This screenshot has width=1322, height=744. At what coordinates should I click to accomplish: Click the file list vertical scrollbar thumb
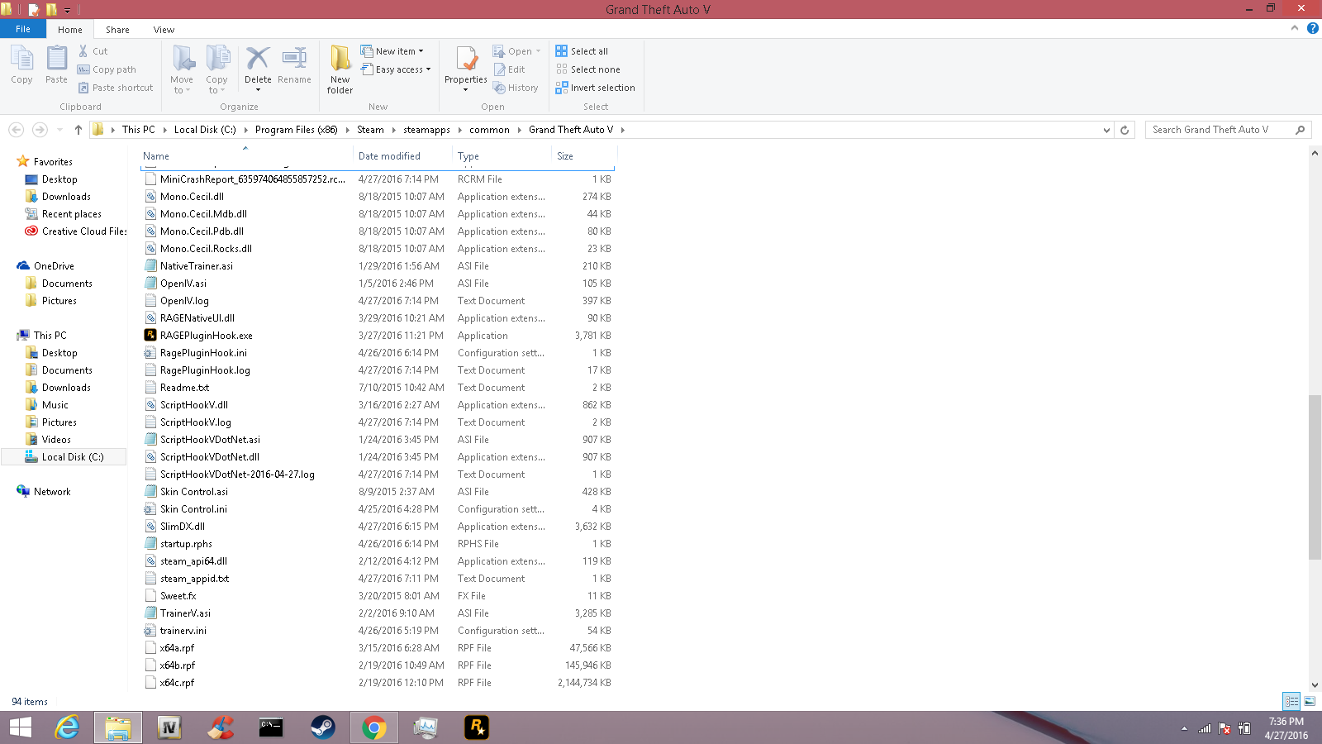(x=1315, y=478)
